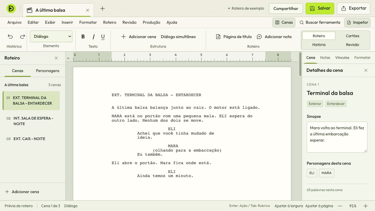Switch view mode to Cartões
The height and width of the screenshot is (211, 375).
pos(352,36)
